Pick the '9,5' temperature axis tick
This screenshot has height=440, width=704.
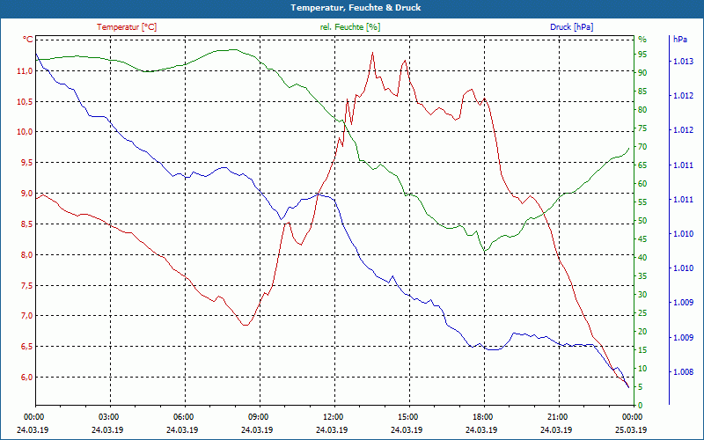26,163
